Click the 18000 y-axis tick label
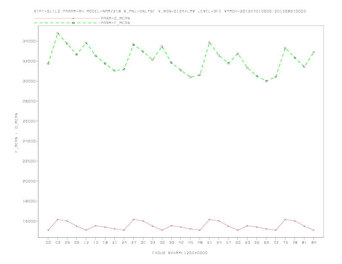This screenshot has height=264, width=342. (29, 201)
